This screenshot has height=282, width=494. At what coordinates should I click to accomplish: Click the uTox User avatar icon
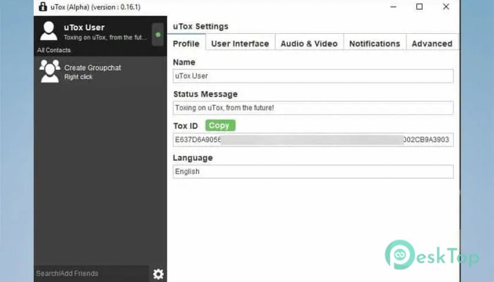tap(49, 31)
